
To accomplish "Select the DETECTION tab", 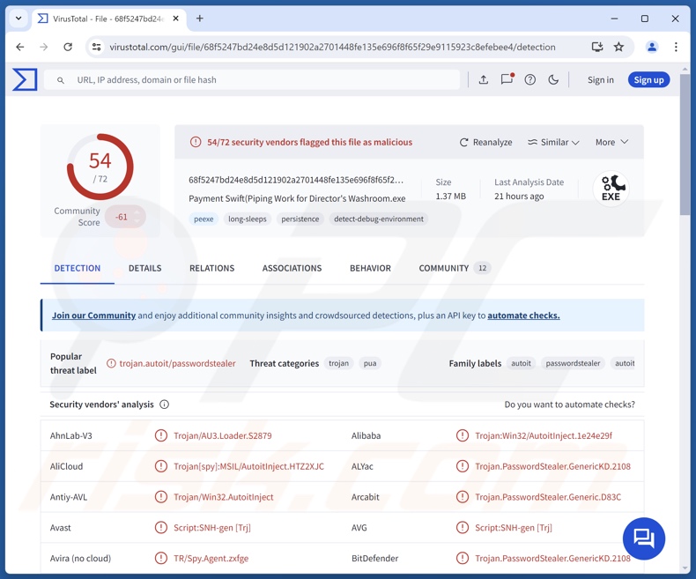I will [x=78, y=268].
